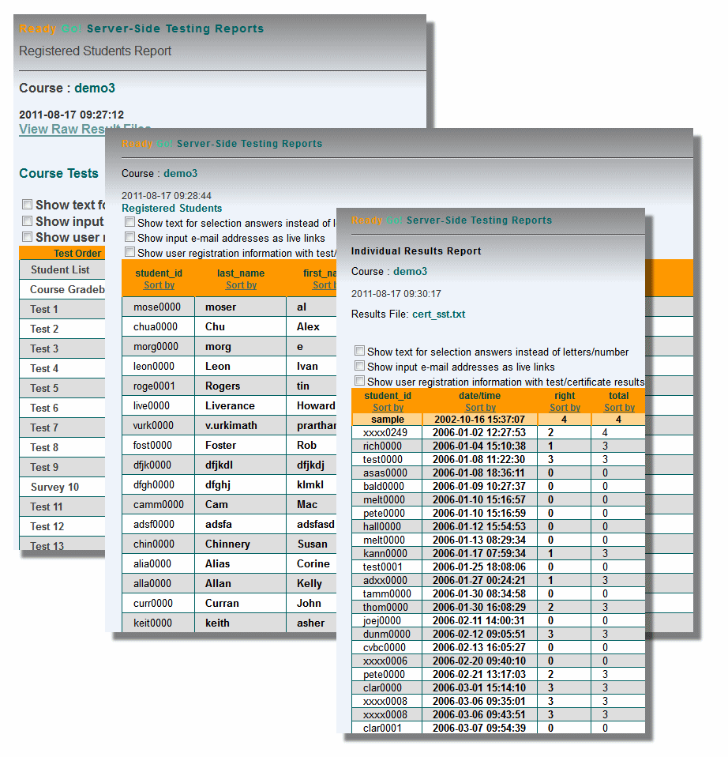Enable selection answers text in Registered Students

(x=129, y=222)
